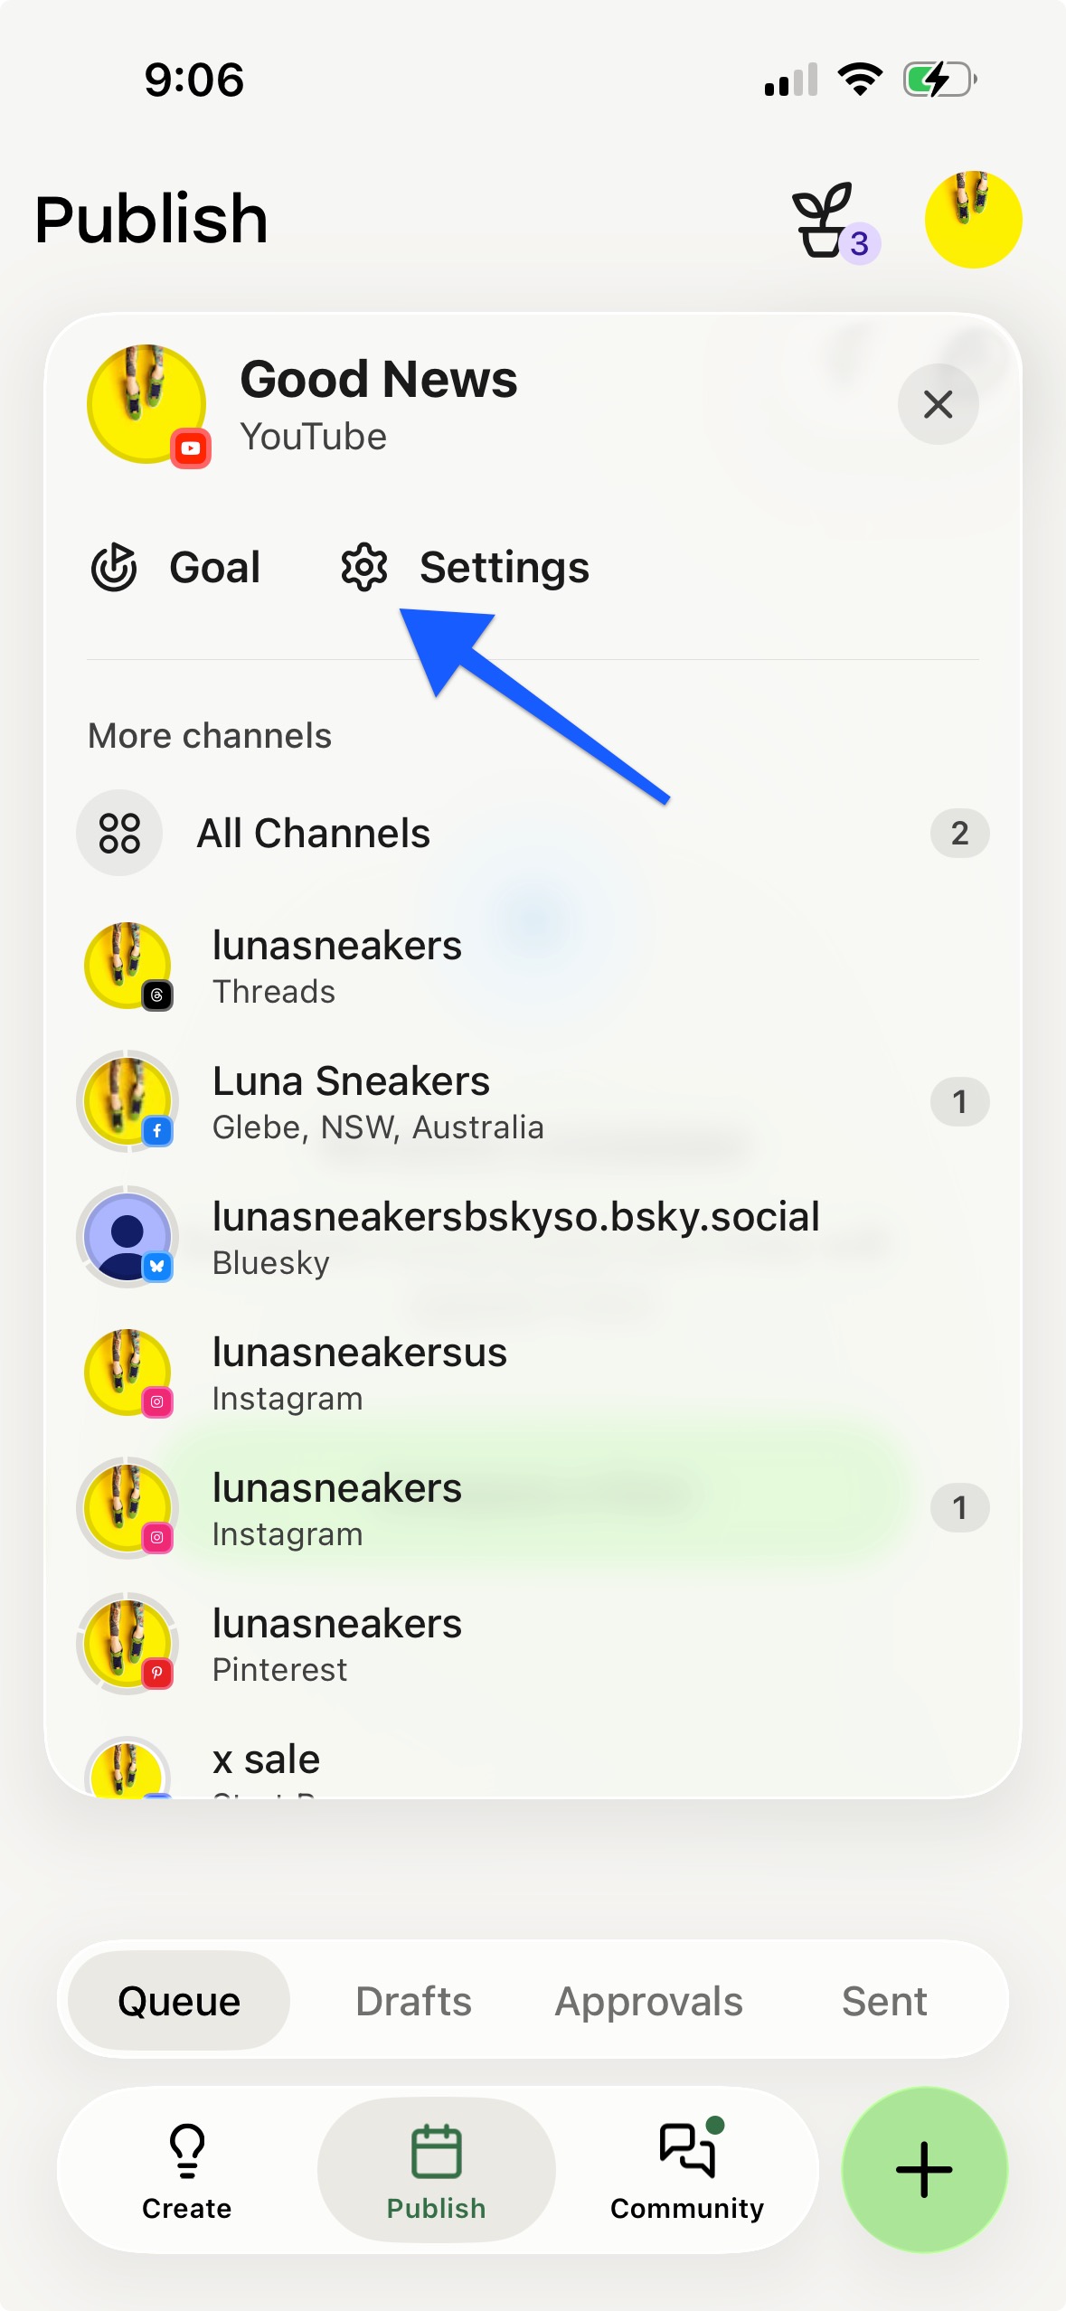Open the Community tab

pos(687,2170)
